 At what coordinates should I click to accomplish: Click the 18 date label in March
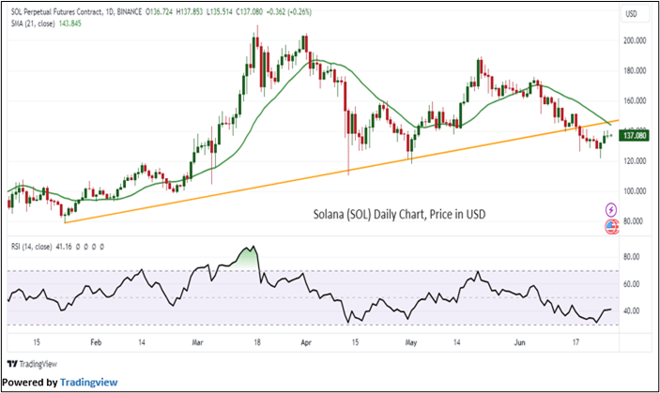tap(256, 342)
